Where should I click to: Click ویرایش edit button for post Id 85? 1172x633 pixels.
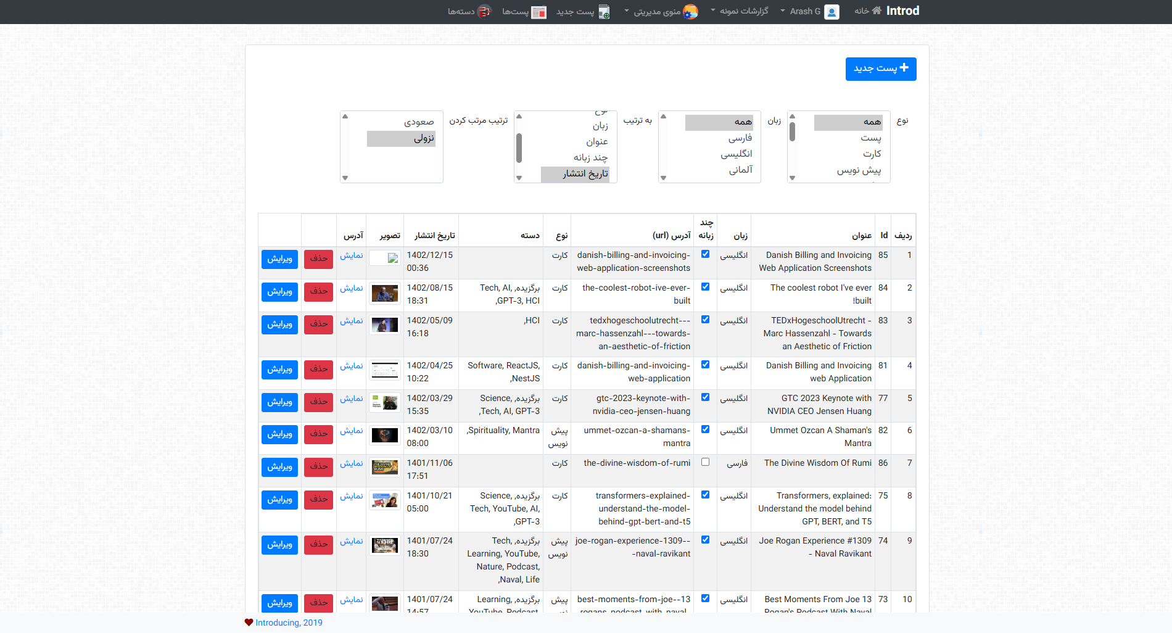tap(279, 259)
